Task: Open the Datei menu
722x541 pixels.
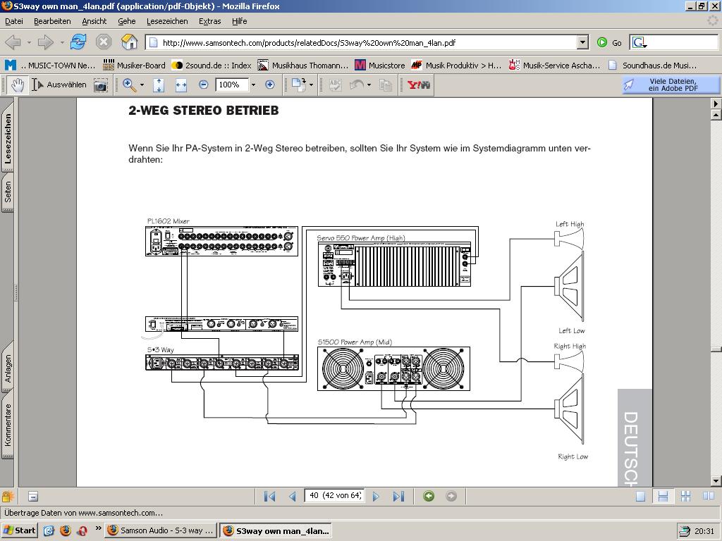Action: (x=14, y=21)
